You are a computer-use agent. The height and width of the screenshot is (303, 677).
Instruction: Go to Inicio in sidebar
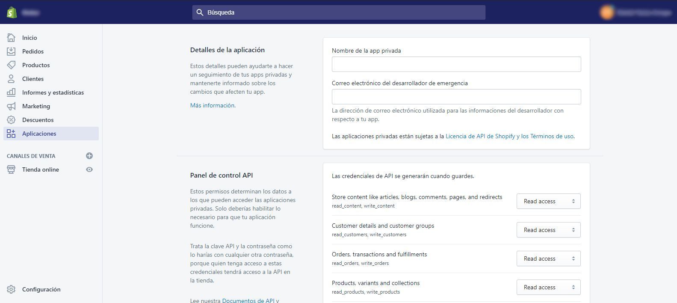click(x=51, y=38)
